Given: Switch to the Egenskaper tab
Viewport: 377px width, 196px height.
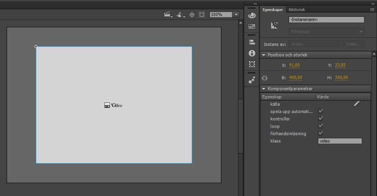Looking at the screenshot, I should pos(273,10).
